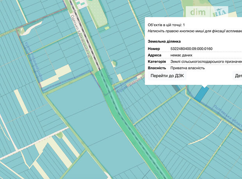
Task: Click the Земельна ділянка popup heading
Action: (164, 41)
